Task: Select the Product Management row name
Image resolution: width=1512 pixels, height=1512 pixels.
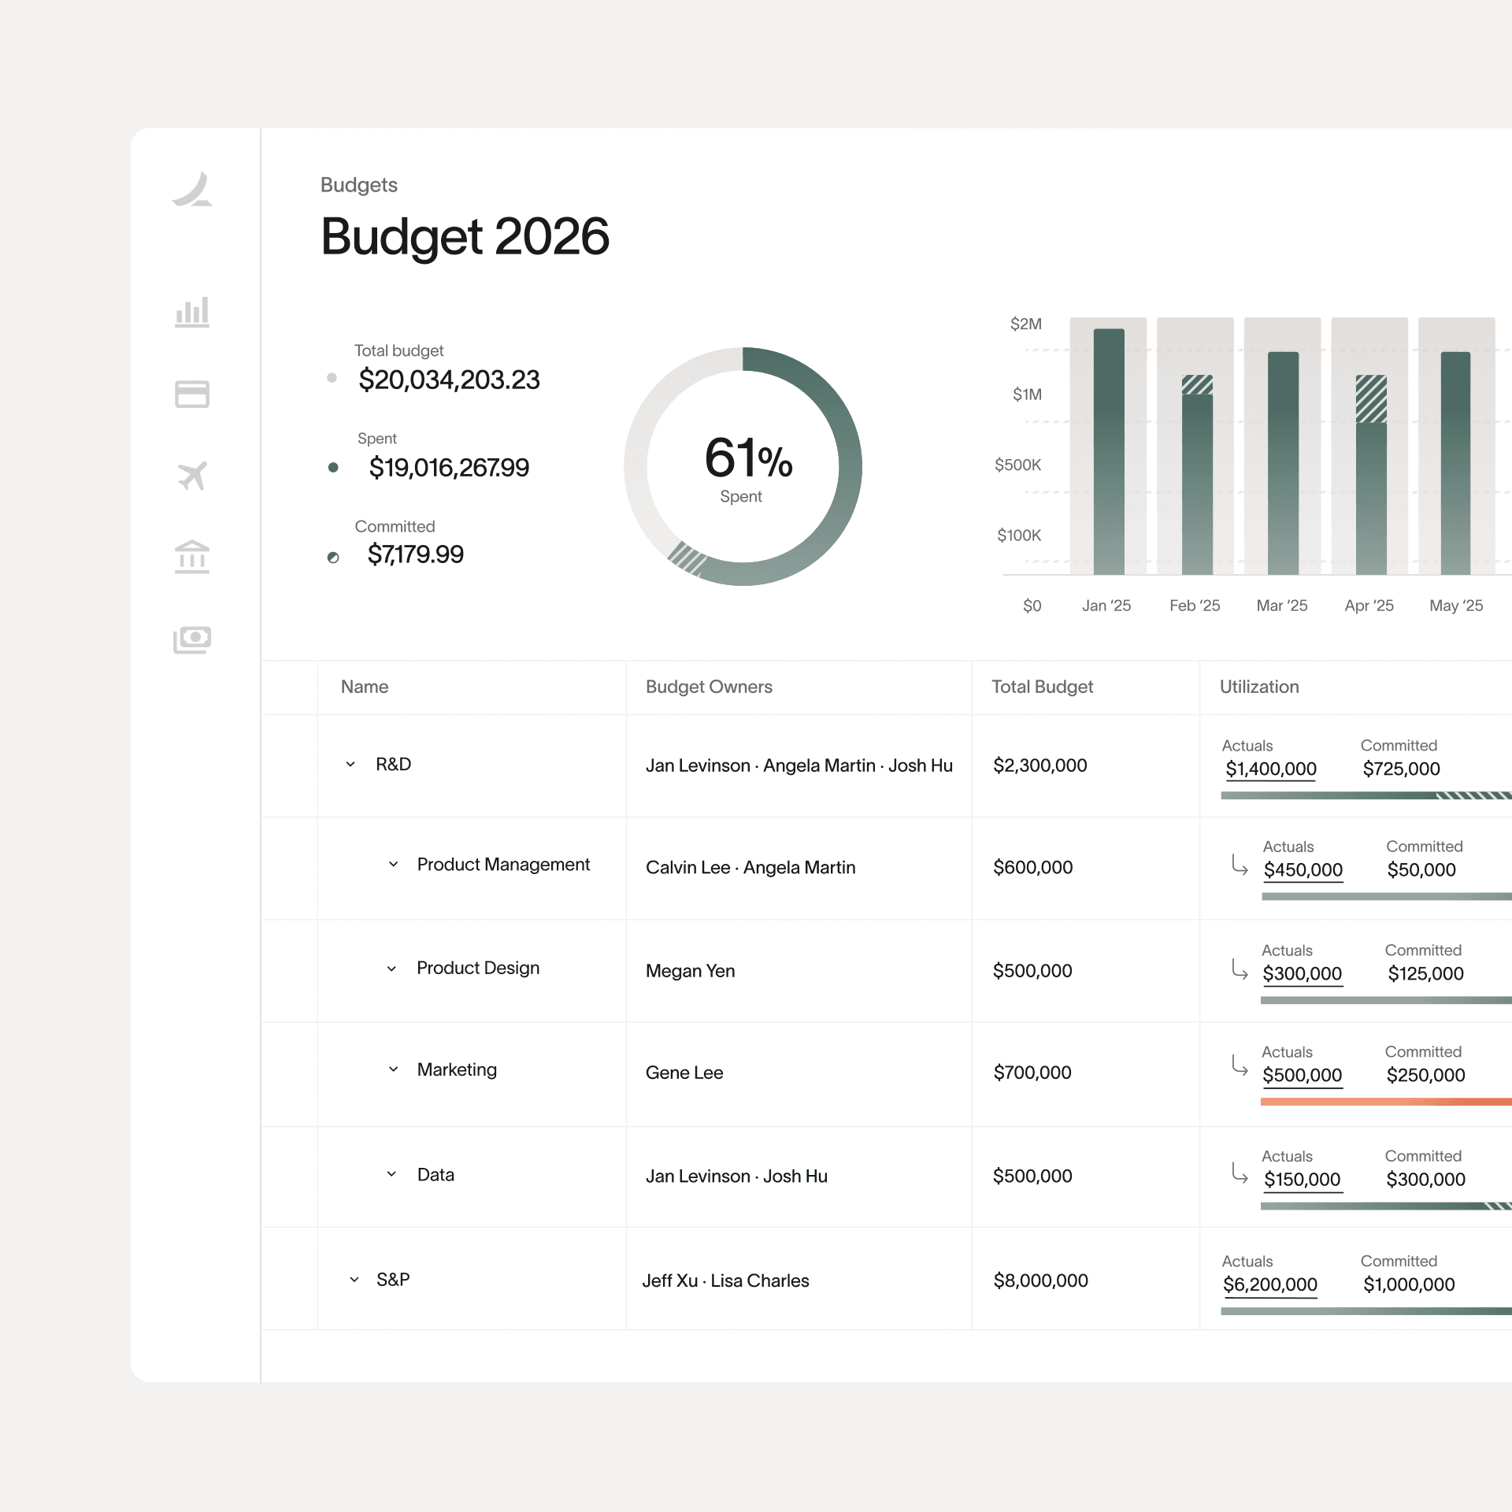Action: (503, 865)
